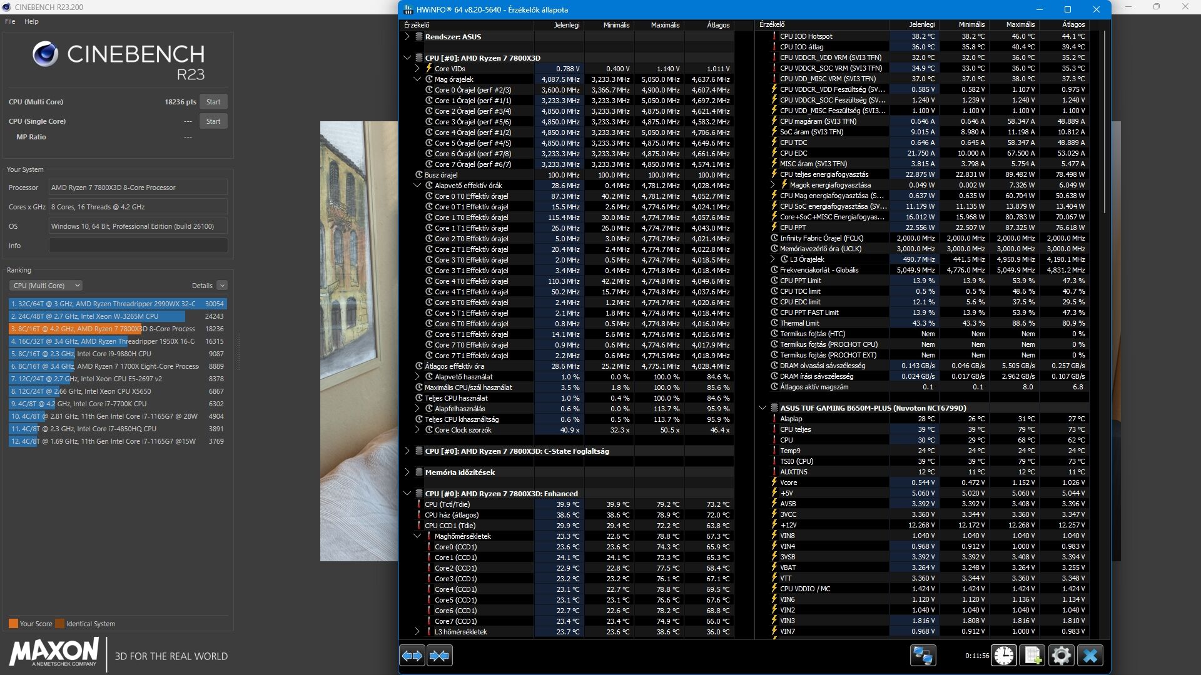Collapse the Mag órajelek subtree
Viewport: 1201px width, 675px height.
(x=417, y=79)
